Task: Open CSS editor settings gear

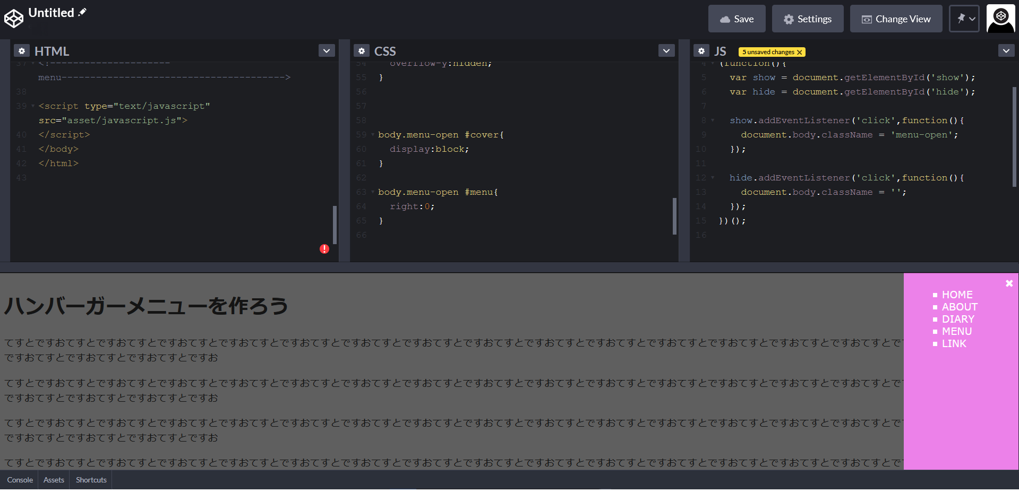Action: [361, 51]
